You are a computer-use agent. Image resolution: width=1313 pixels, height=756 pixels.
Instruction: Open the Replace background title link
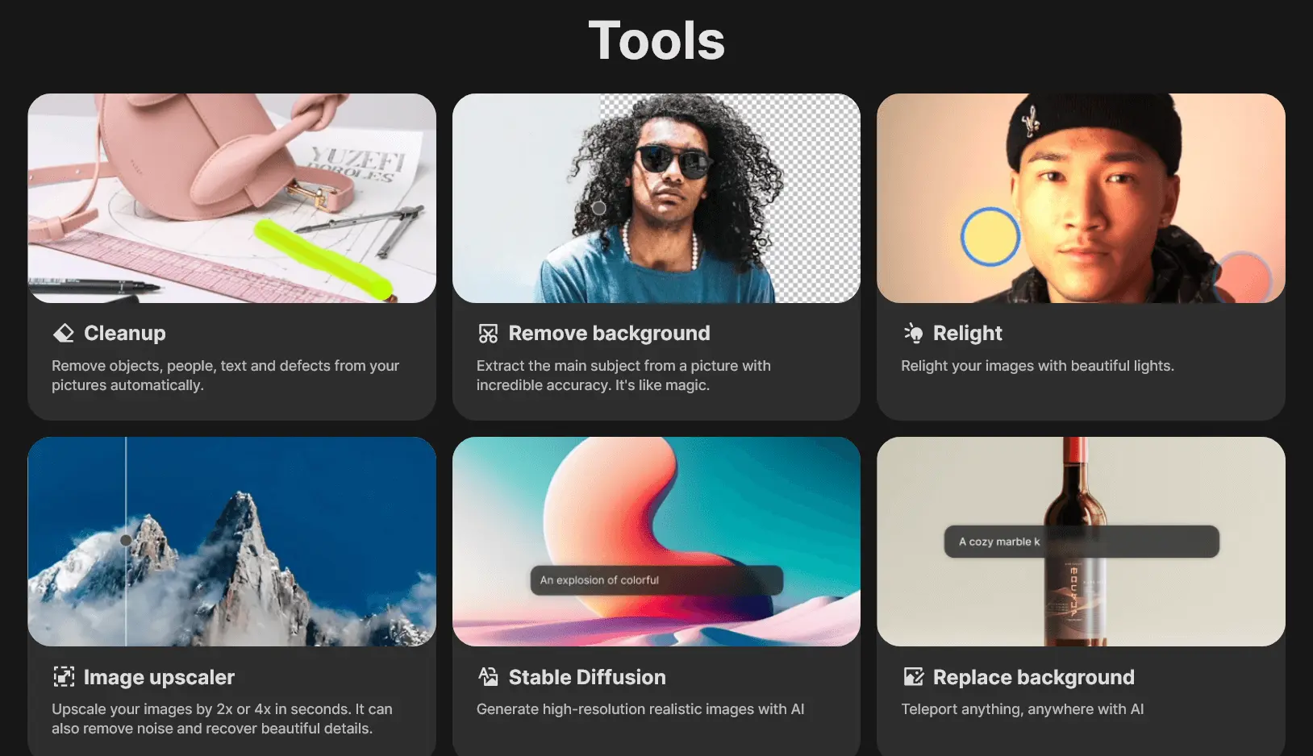(1033, 677)
